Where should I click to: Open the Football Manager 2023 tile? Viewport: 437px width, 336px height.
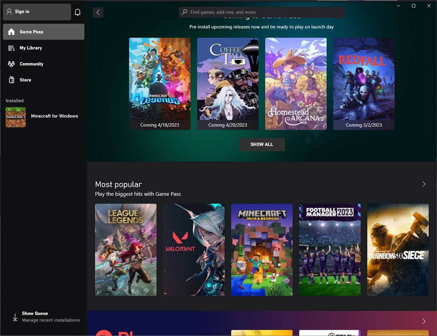coord(330,250)
